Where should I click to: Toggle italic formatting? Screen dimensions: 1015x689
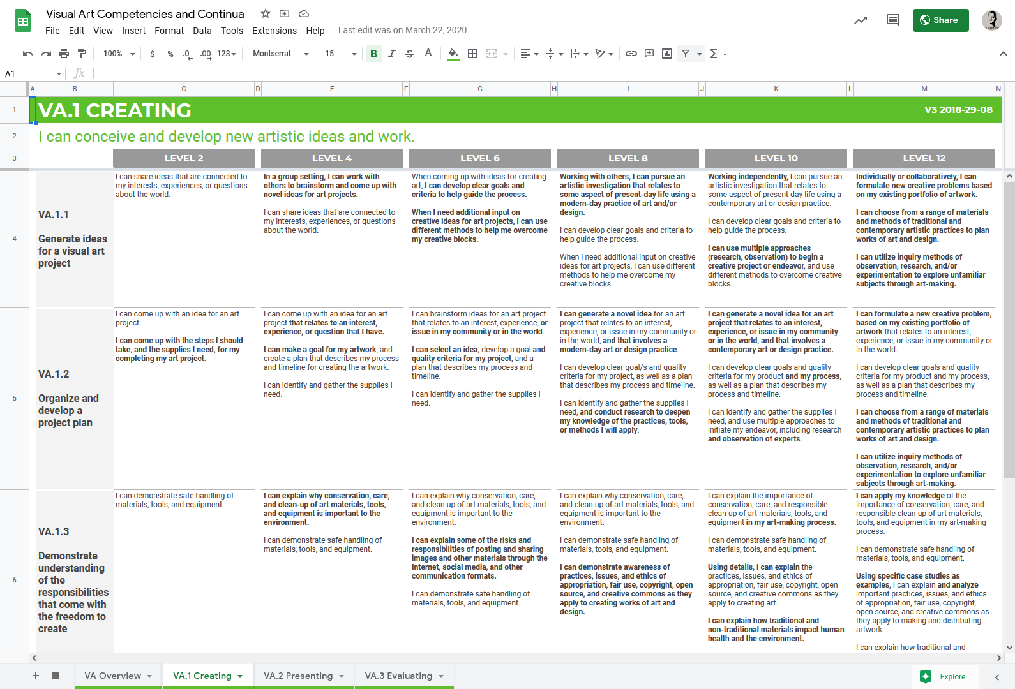(x=392, y=54)
